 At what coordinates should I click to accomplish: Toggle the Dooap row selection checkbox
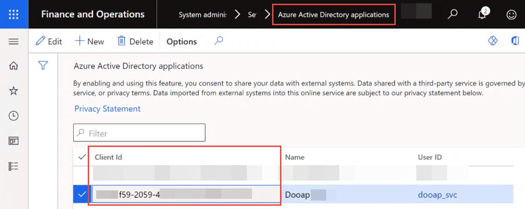(82, 194)
